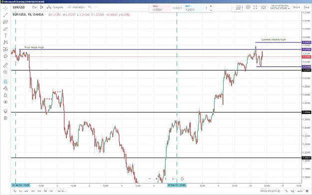The image size is (312, 195).
Task: Open chart settings gear
Action: (248, 7)
